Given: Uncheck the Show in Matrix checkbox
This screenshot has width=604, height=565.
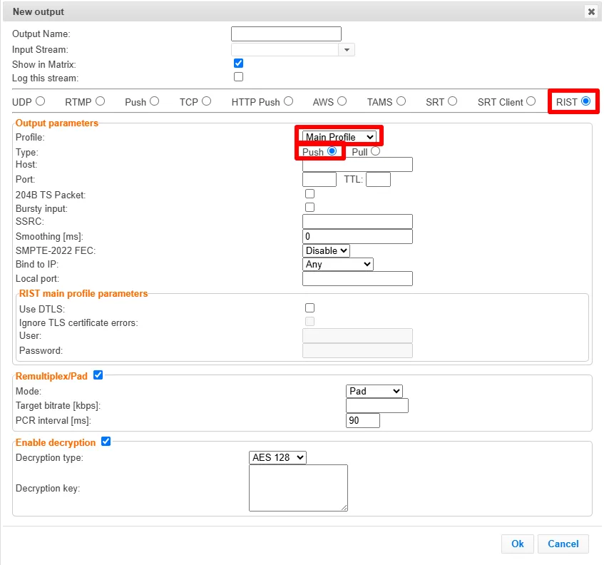Looking at the screenshot, I should pyautogui.click(x=238, y=63).
